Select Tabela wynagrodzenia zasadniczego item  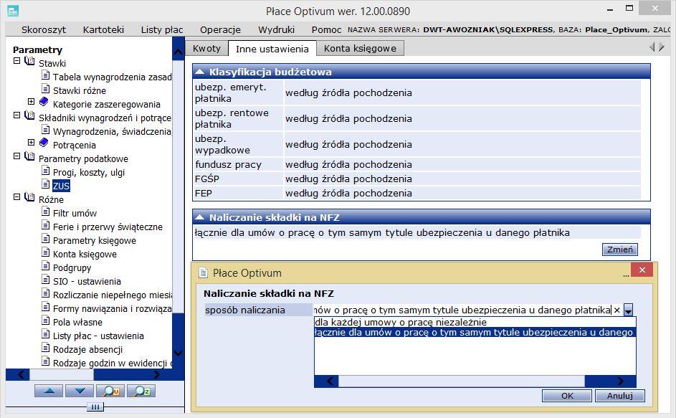pyautogui.click(x=112, y=77)
